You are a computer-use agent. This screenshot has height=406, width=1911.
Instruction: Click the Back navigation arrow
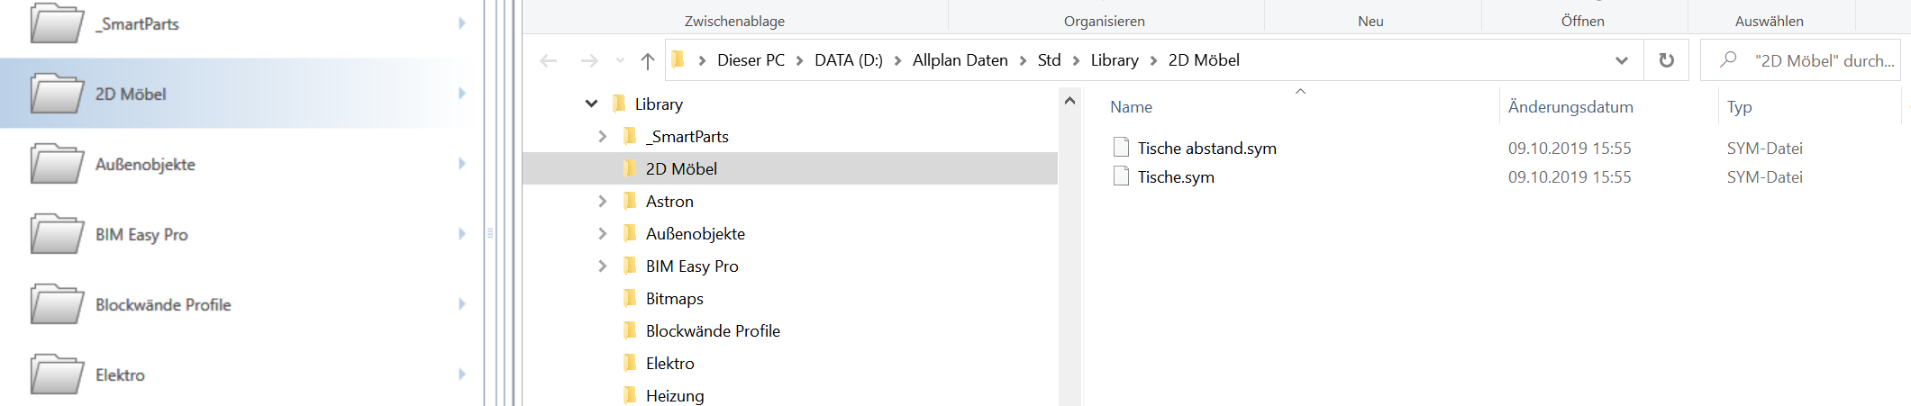point(548,60)
